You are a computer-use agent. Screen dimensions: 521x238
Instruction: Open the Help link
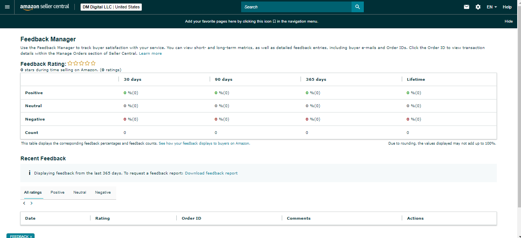507,7
